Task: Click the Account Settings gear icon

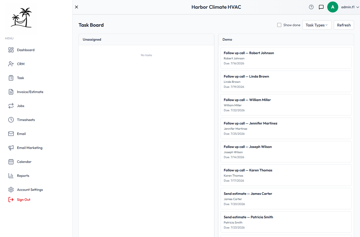Action: pyautogui.click(x=11, y=190)
